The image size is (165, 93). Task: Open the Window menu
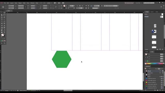click(32, 3)
